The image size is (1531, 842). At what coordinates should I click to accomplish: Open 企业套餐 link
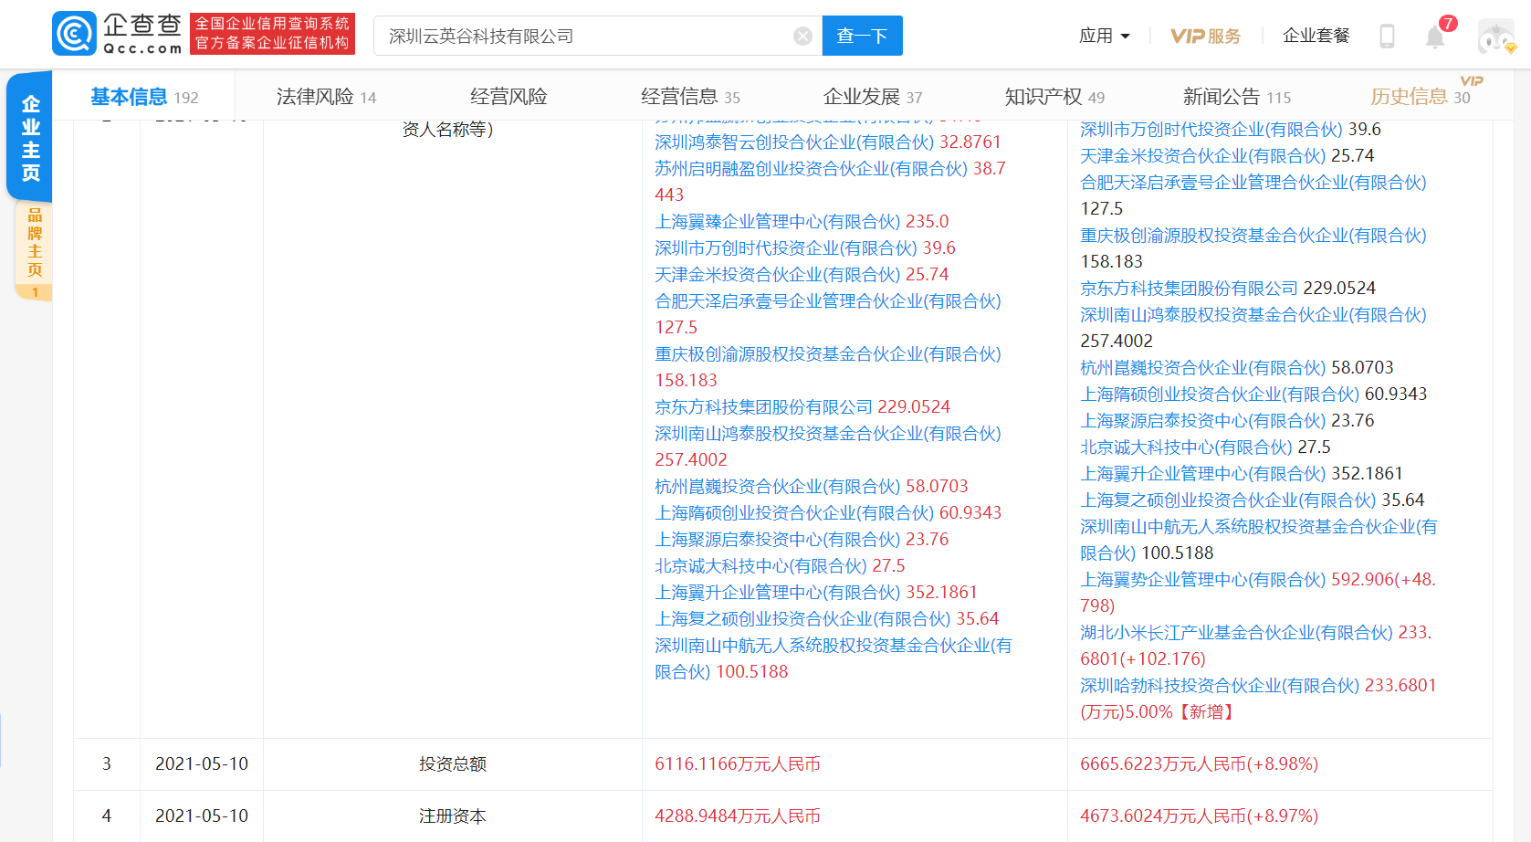coord(1316,36)
